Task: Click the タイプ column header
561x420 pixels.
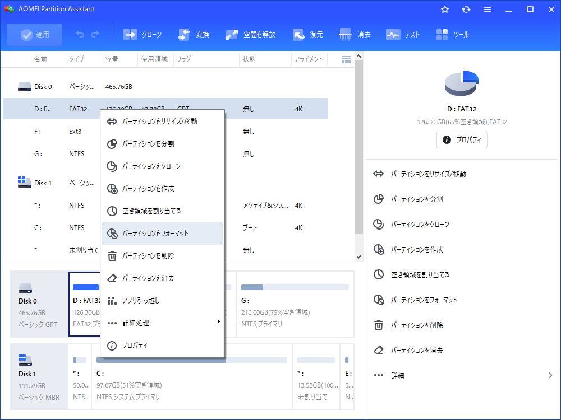Action: coord(76,59)
